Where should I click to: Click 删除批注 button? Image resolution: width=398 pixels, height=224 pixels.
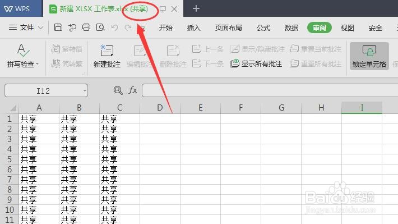(x=173, y=56)
